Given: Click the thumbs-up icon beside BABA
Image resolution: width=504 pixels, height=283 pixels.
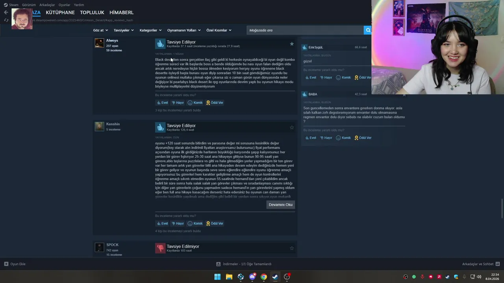Looking at the screenshot, I should [304, 94].
